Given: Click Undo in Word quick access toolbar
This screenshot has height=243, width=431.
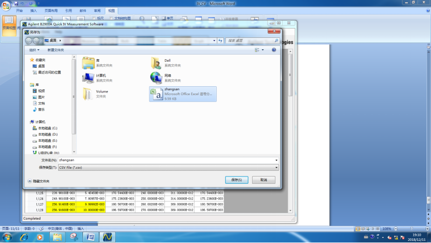Looking at the screenshot, I should point(22,4).
